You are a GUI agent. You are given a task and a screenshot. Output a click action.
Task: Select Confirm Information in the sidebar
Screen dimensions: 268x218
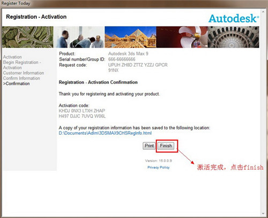click(21, 78)
